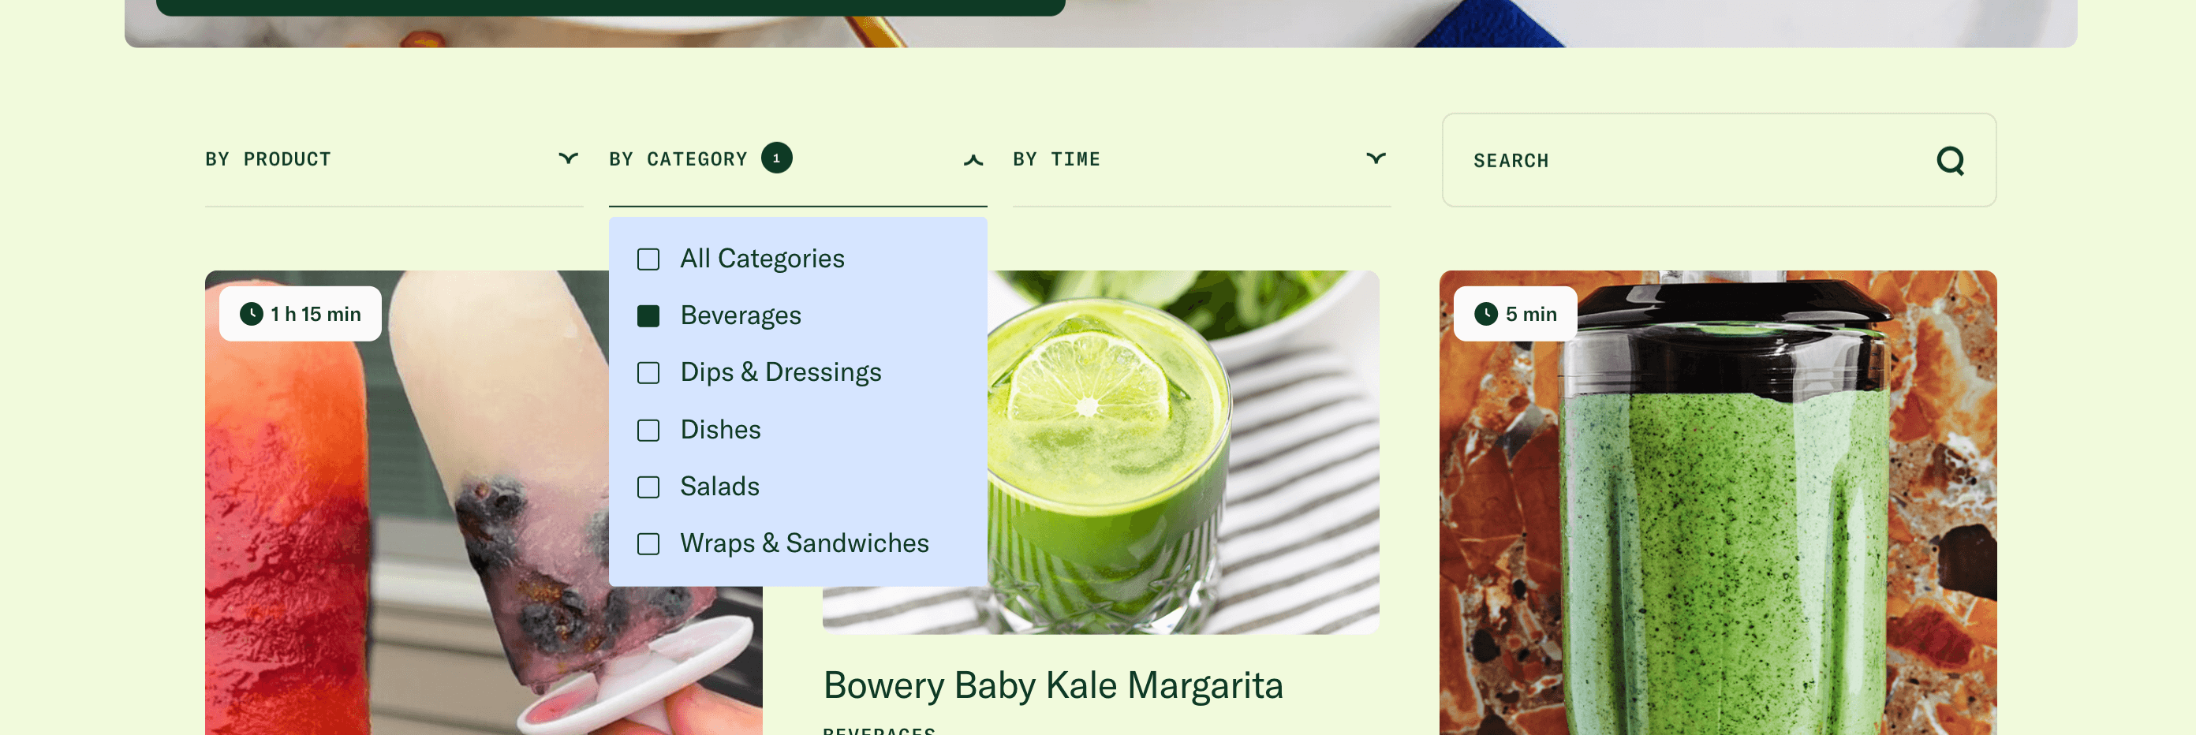2196x735 pixels.
Task: Check the Wraps & Sandwiches box
Action: click(648, 544)
